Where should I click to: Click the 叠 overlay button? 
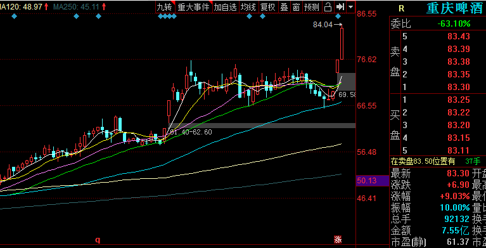click(285, 7)
